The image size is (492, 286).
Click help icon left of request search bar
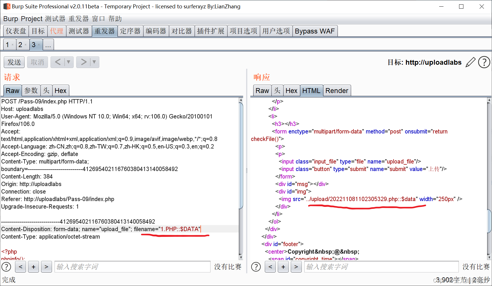click(x=6, y=267)
